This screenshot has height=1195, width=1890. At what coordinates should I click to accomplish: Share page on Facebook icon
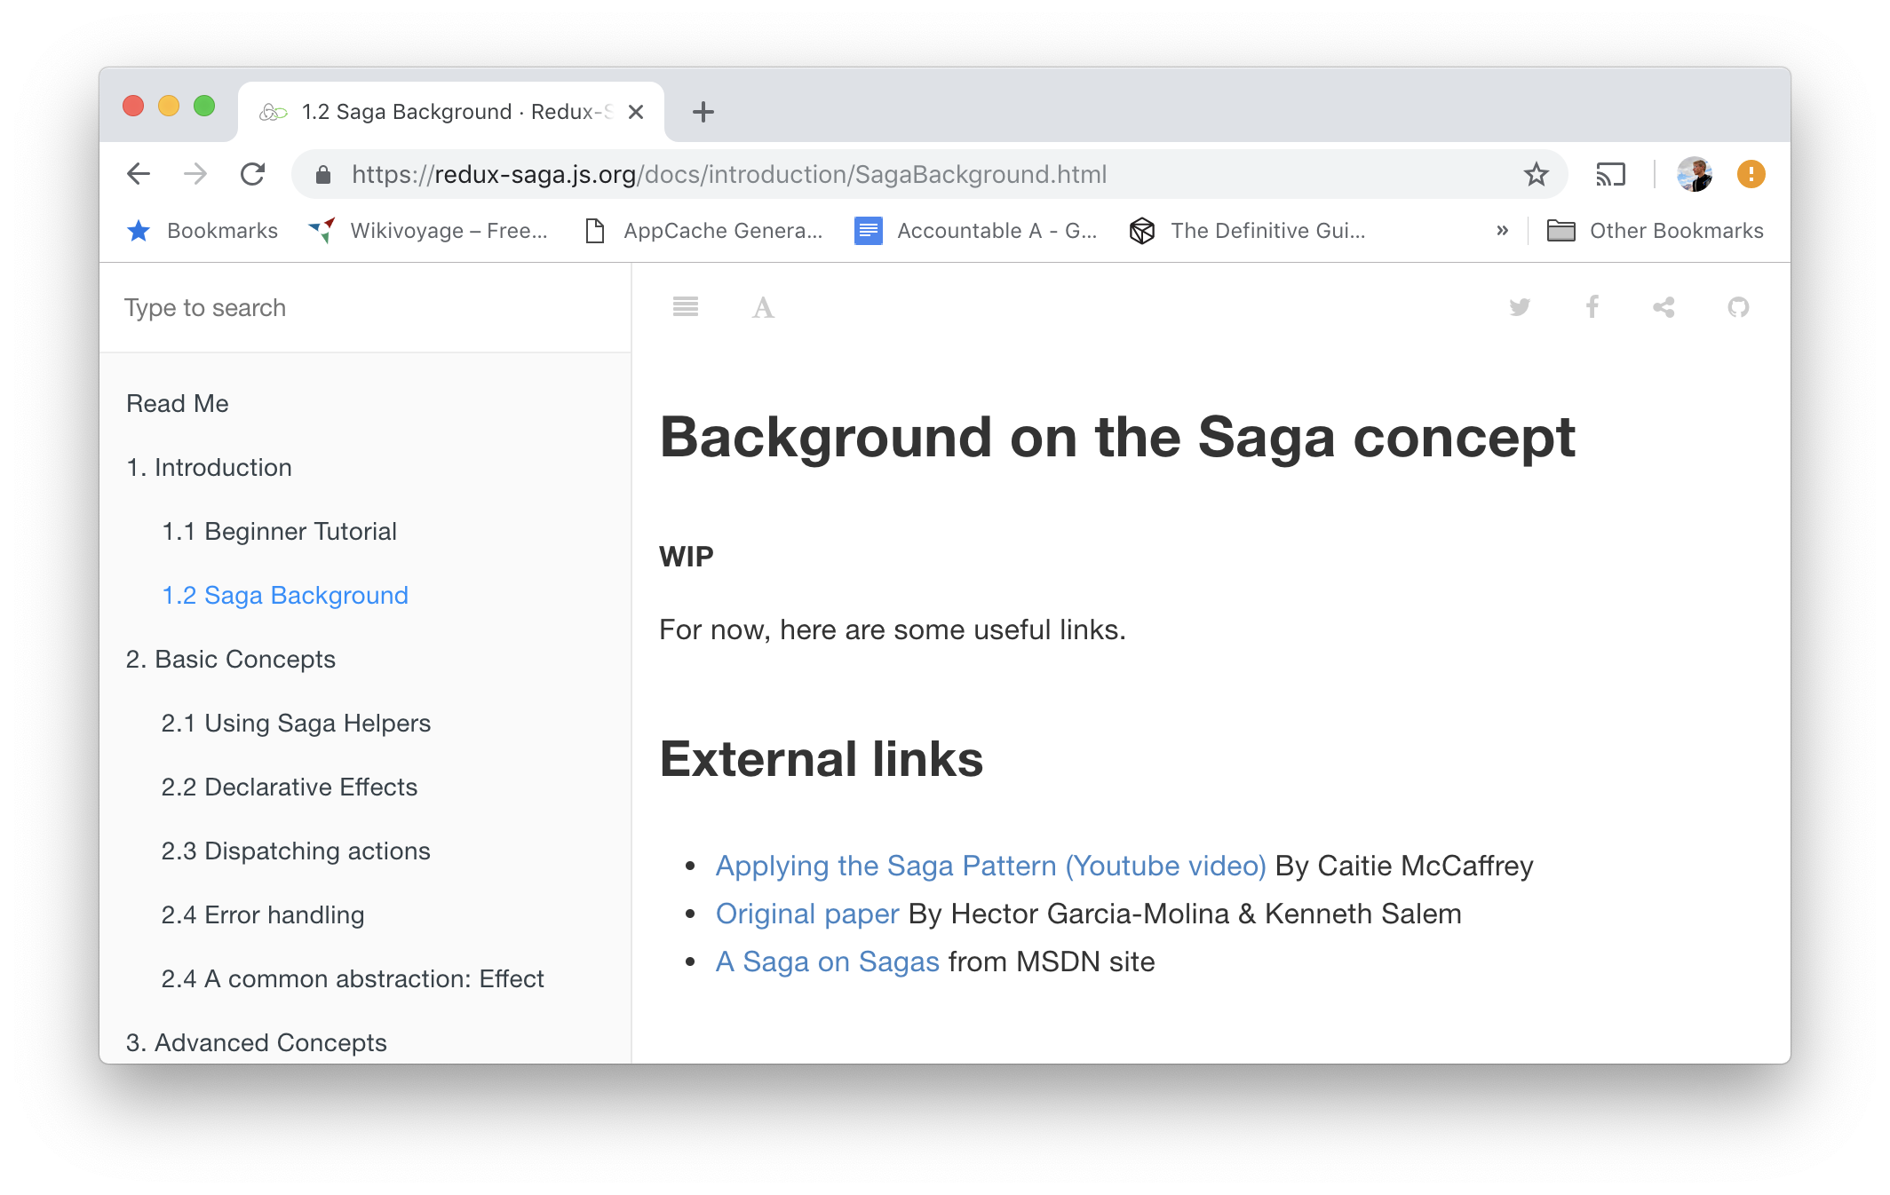tap(1592, 307)
